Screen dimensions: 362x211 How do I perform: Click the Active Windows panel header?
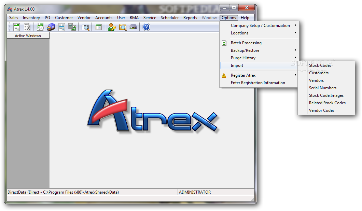(28, 36)
